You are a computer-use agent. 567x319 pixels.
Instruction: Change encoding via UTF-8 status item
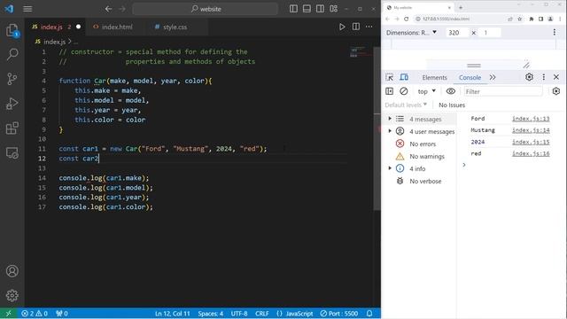pyautogui.click(x=239, y=313)
